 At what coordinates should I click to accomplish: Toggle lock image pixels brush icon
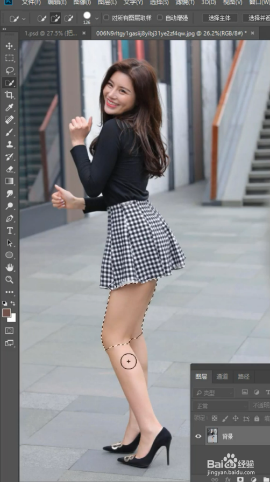point(225,418)
